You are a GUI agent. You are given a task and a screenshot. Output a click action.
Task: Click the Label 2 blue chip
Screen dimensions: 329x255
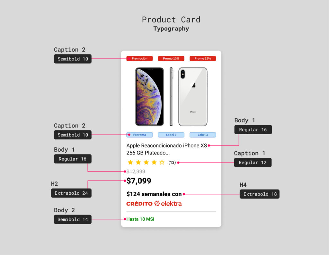point(171,135)
